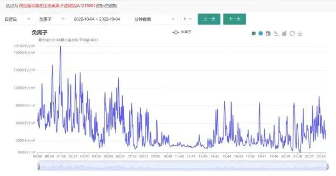This screenshot has width=336, height=176.
Task: Open the 分钟数据 data type dropdown
Action: 154,19
